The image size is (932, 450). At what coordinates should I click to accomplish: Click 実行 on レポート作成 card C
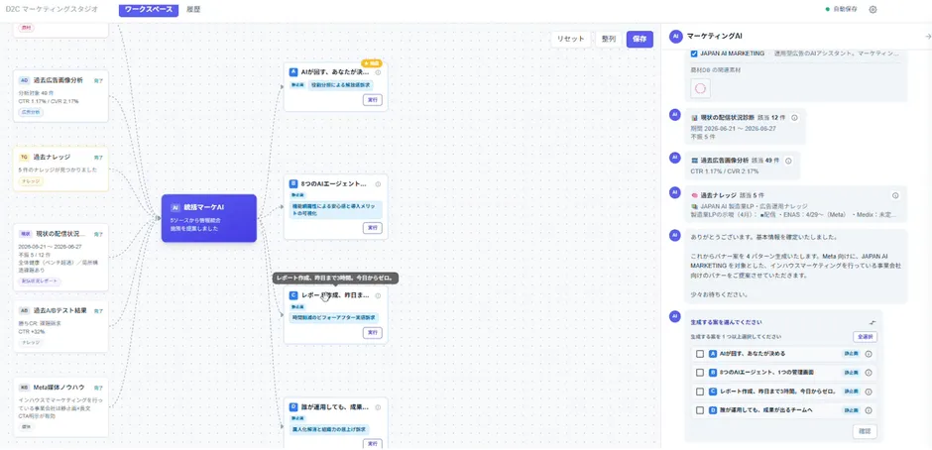click(x=372, y=333)
